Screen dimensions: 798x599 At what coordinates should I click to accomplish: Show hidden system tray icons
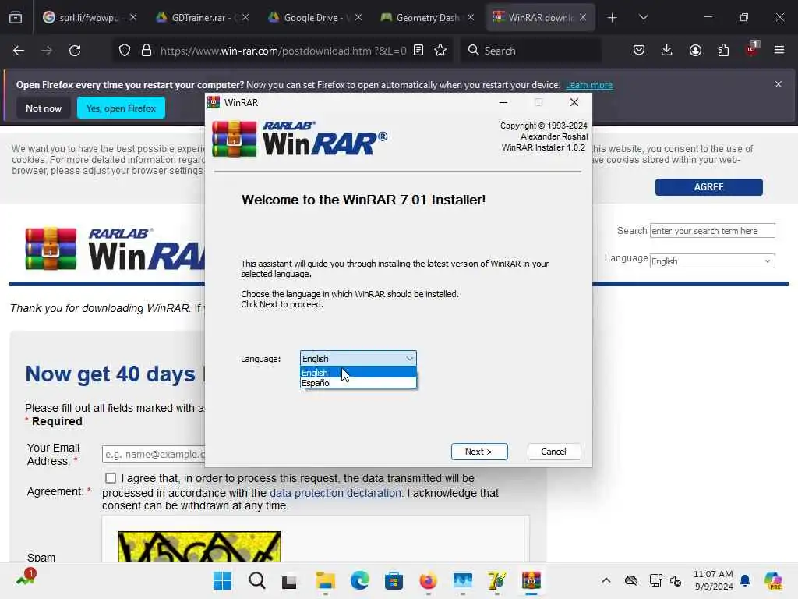(606, 580)
